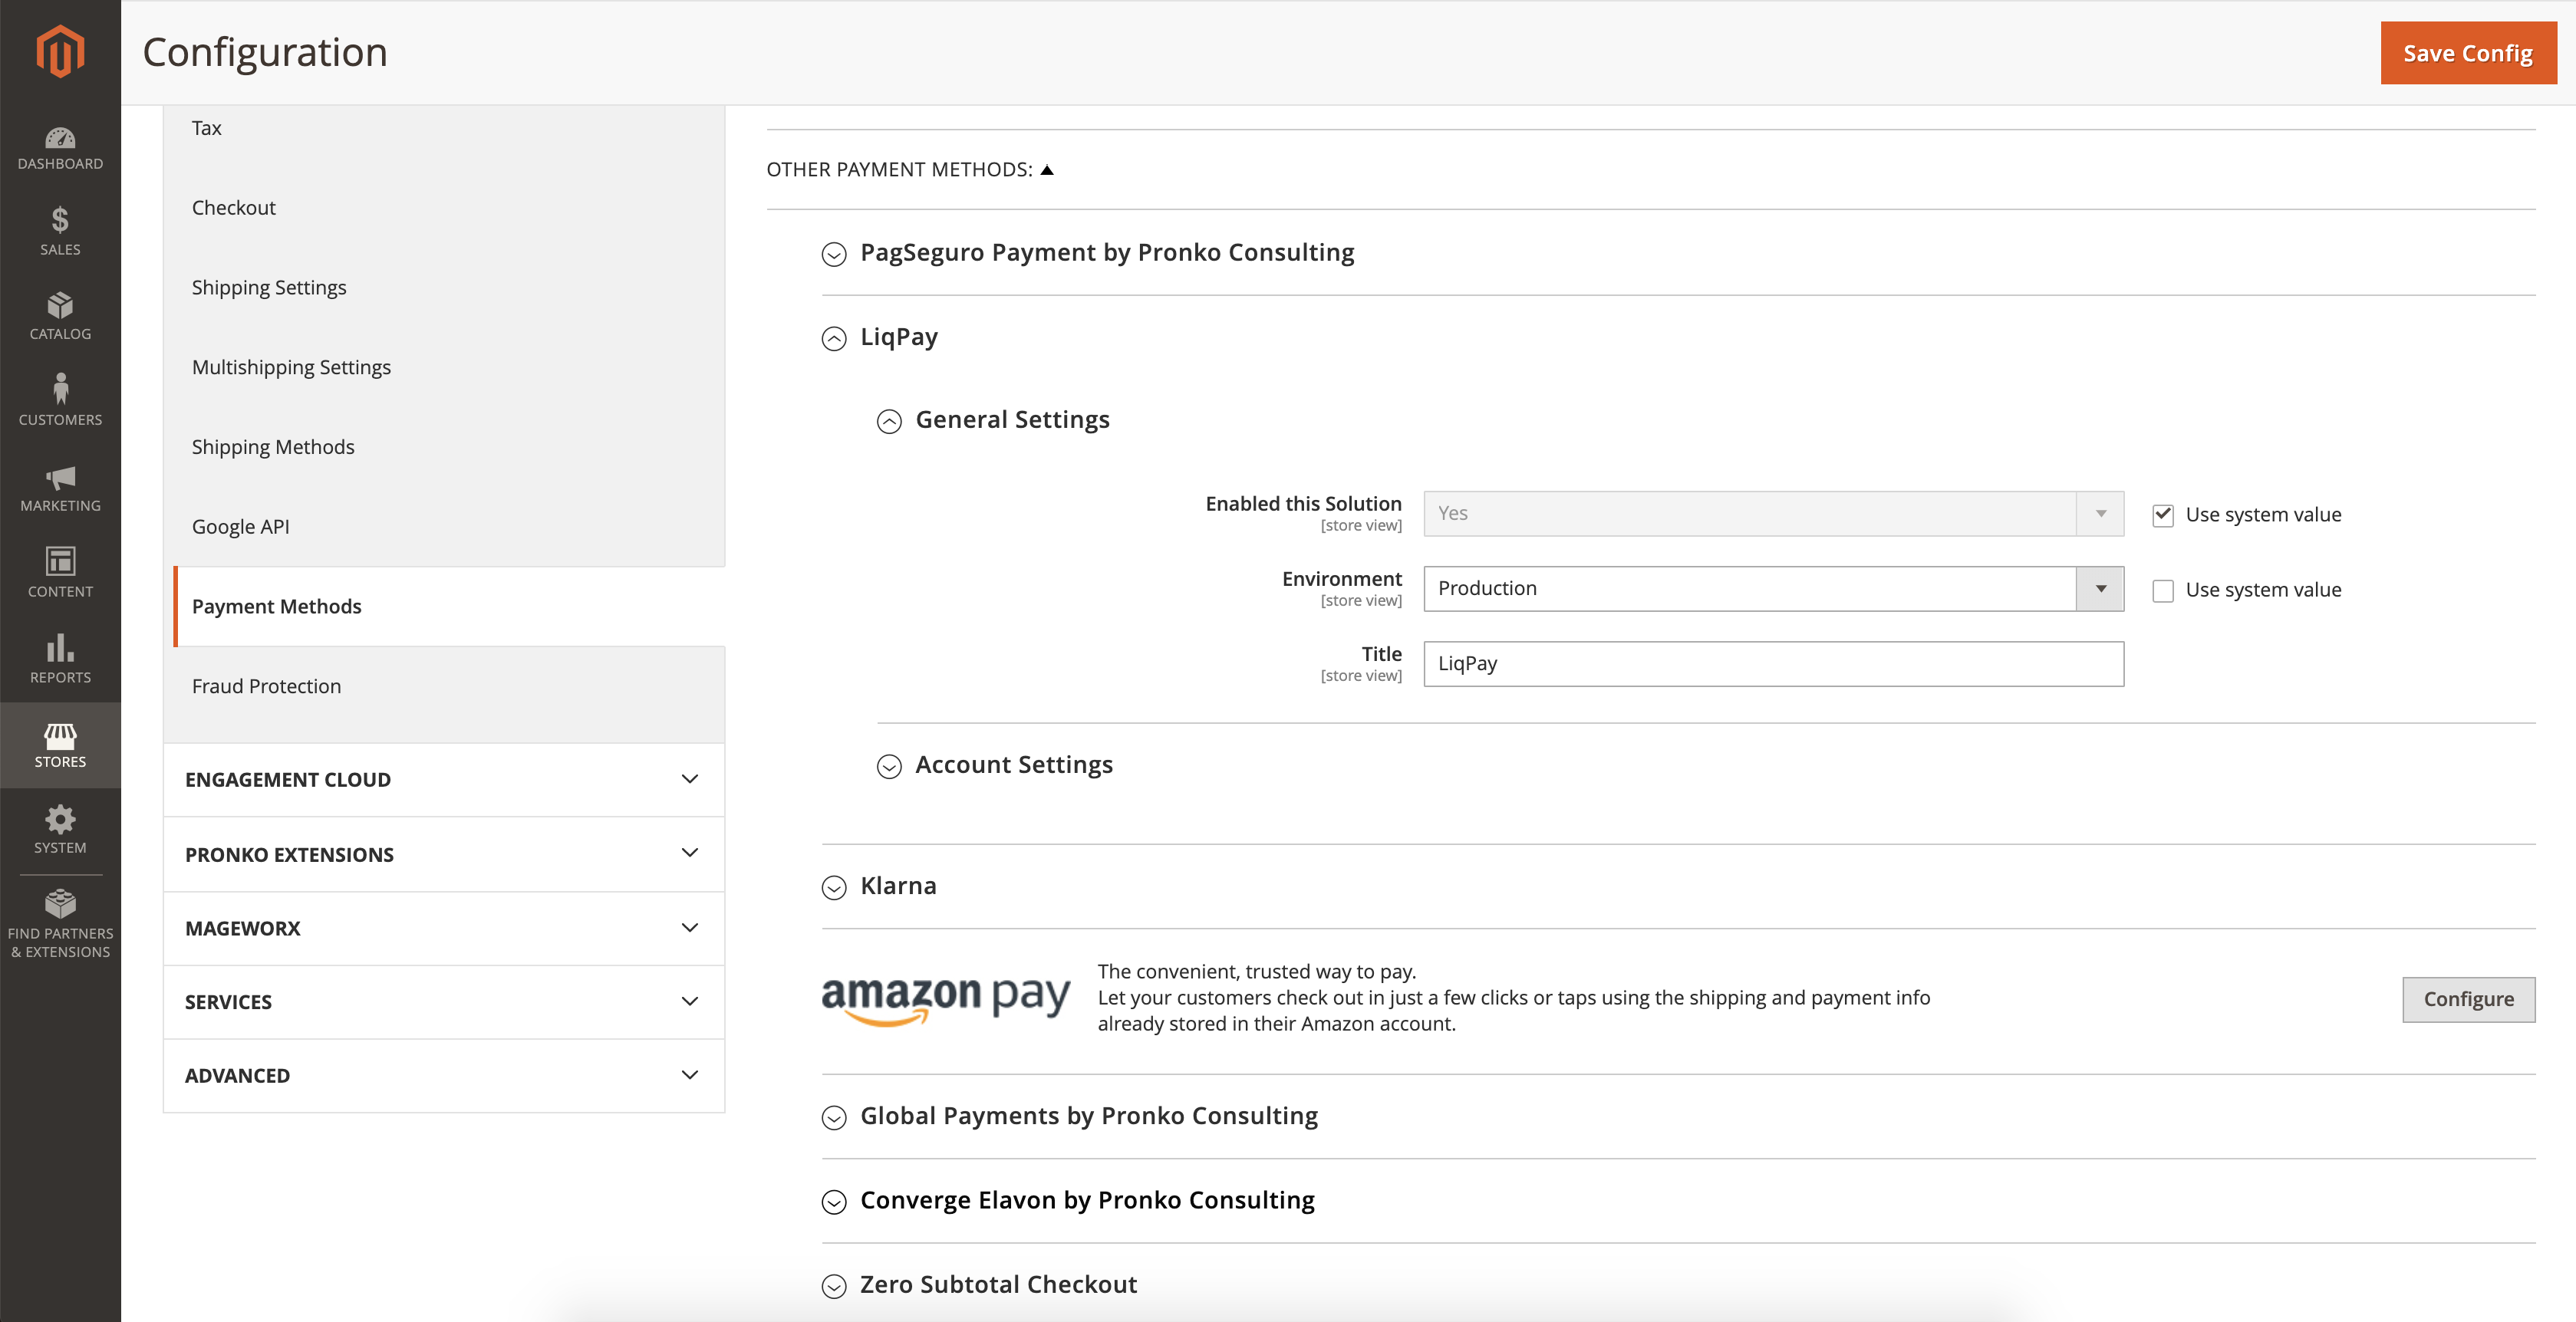
Task: Select Environment dropdown value
Action: pos(1772,587)
